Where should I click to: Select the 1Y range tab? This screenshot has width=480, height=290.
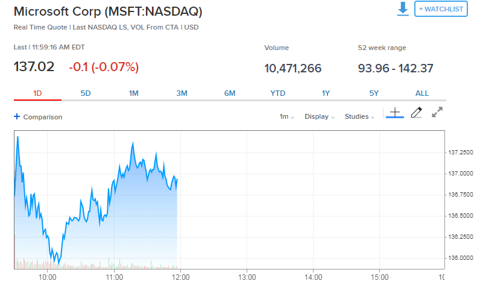pyautogui.click(x=326, y=93)
